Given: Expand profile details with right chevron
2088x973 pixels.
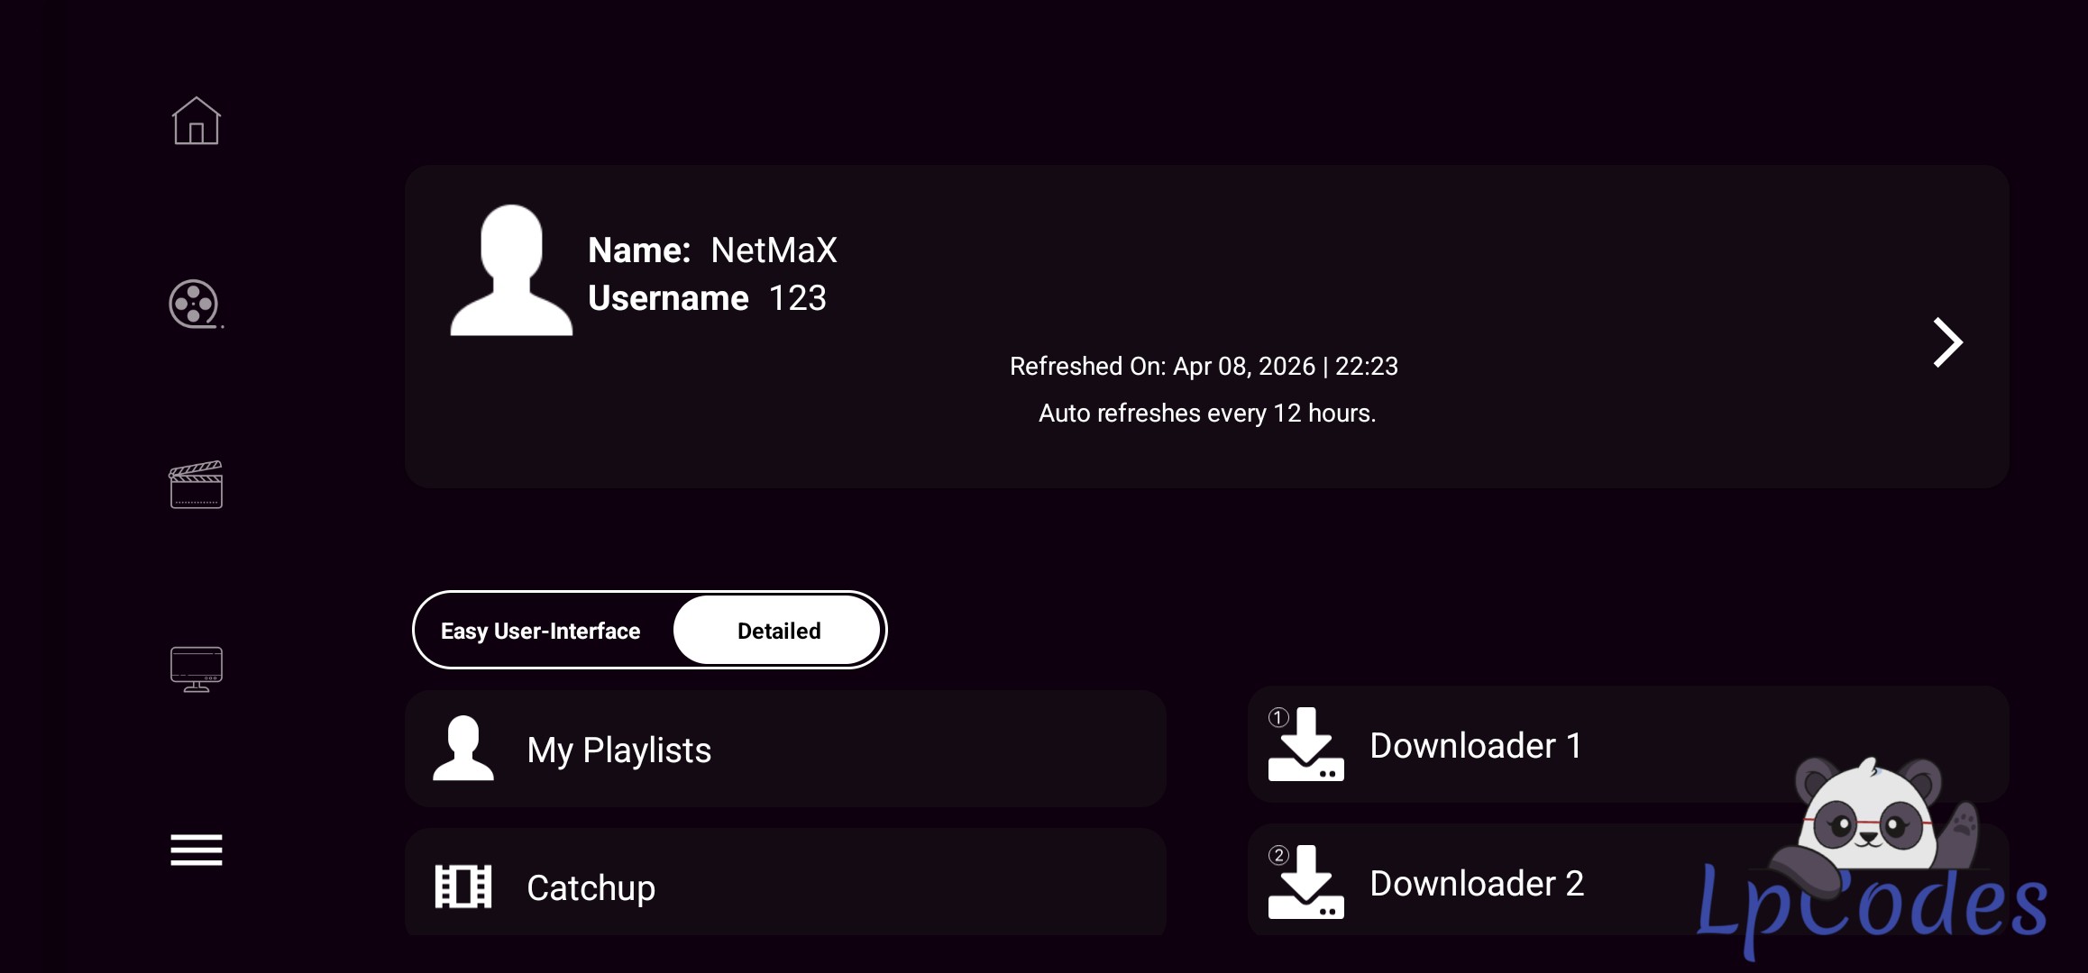Looking at the screenshot, I should 1946,342.
